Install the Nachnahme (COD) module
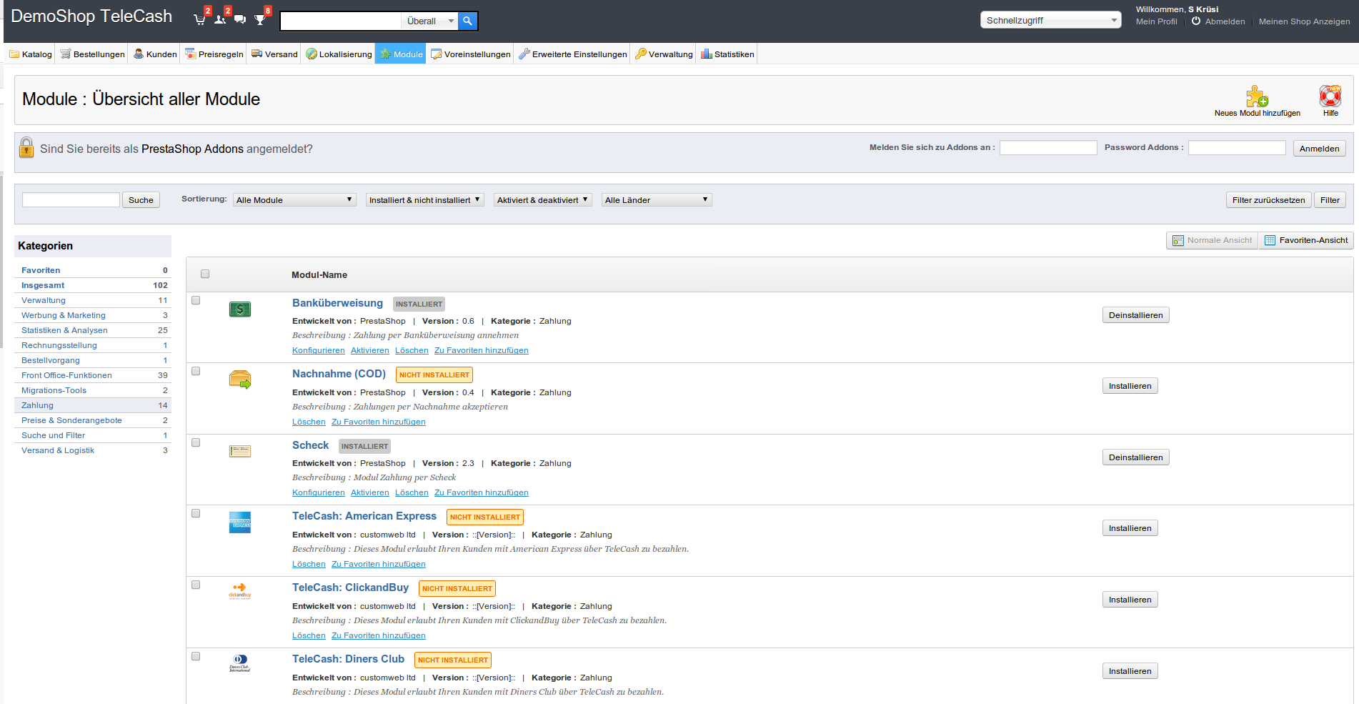The image size is (1359, 704). pos(1130,386)
